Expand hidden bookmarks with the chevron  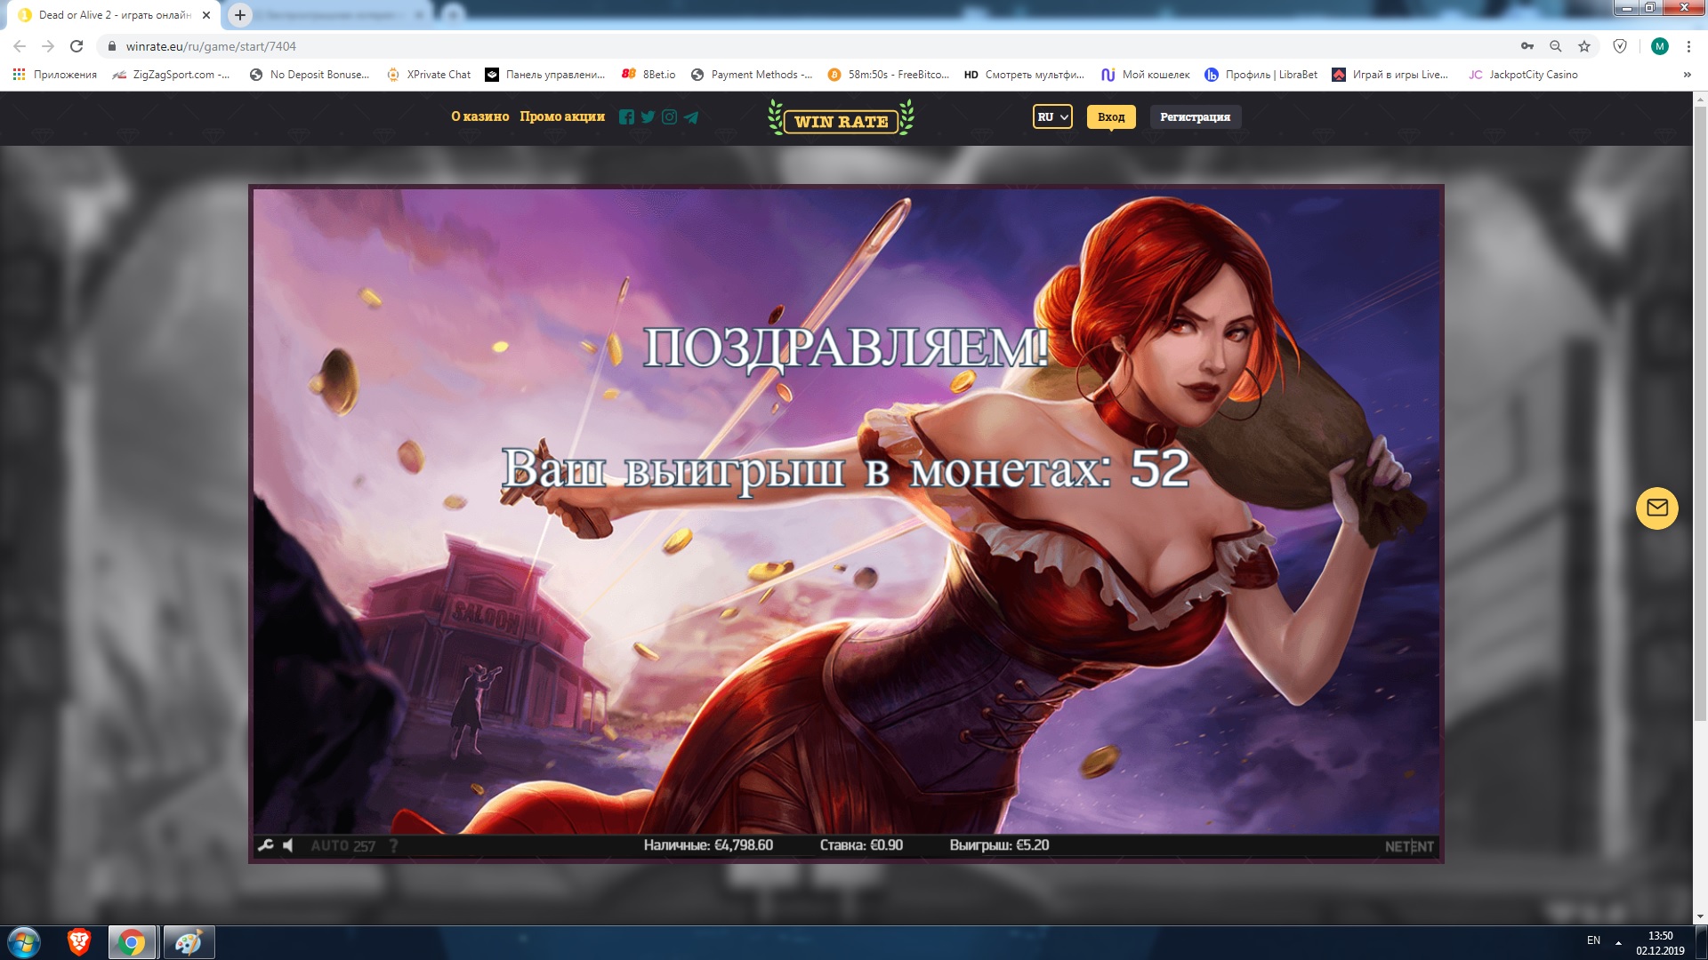point(1687,75)
